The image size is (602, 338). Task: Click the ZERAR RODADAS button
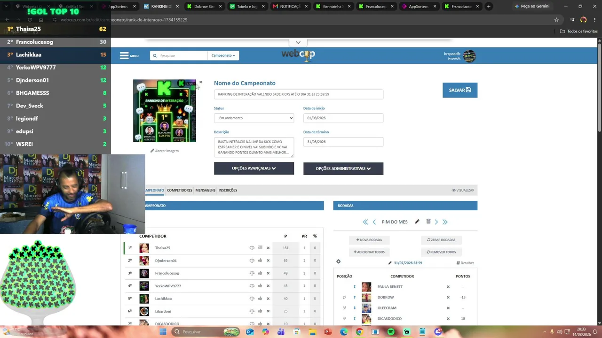pos(441,240)
